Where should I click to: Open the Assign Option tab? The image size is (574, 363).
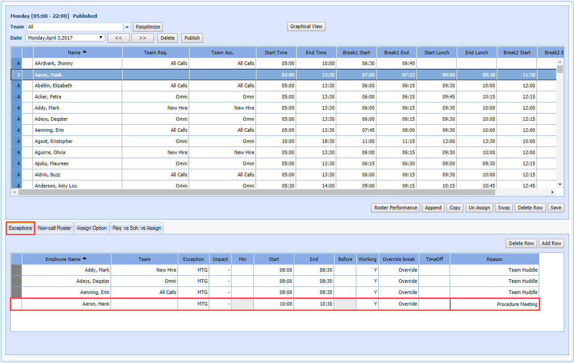coord(91,228)
